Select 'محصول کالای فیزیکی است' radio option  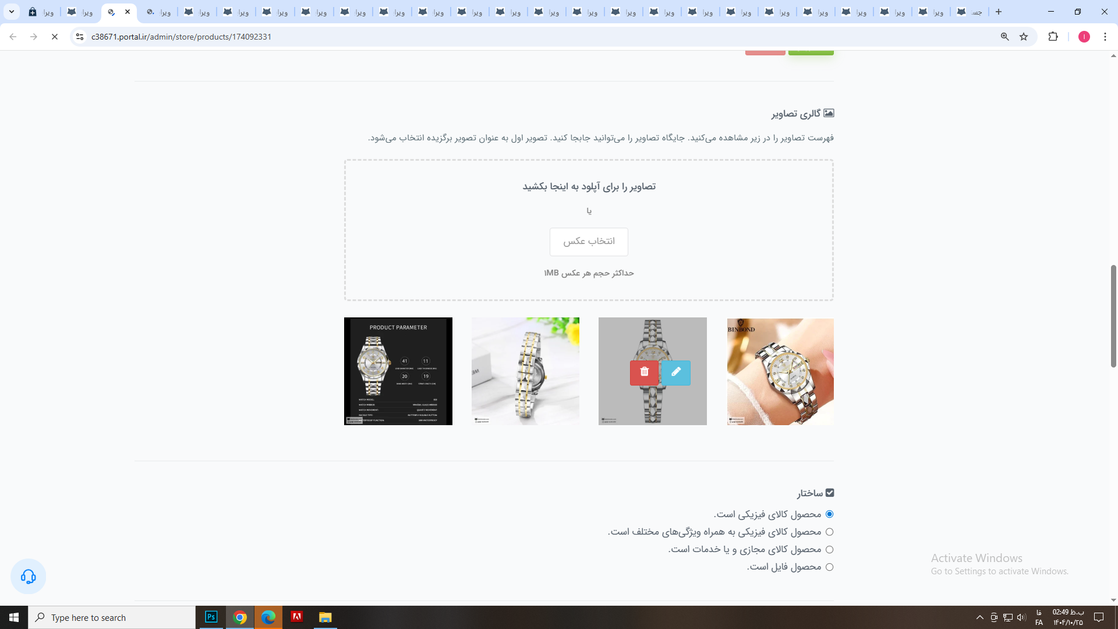pos(829,514)
